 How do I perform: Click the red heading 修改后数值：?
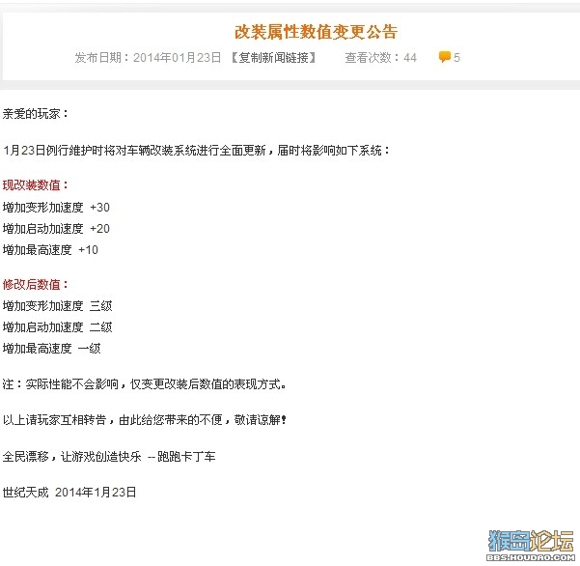click(36, 284)
